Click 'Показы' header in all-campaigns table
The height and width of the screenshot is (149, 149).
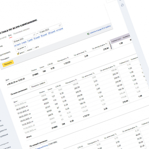click(42, 92)
